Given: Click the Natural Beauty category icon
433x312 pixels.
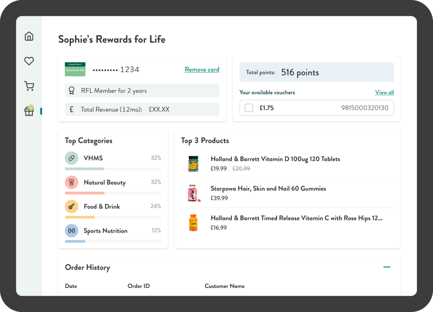Looking at the screenshot, I should click(x=71, y=182).
